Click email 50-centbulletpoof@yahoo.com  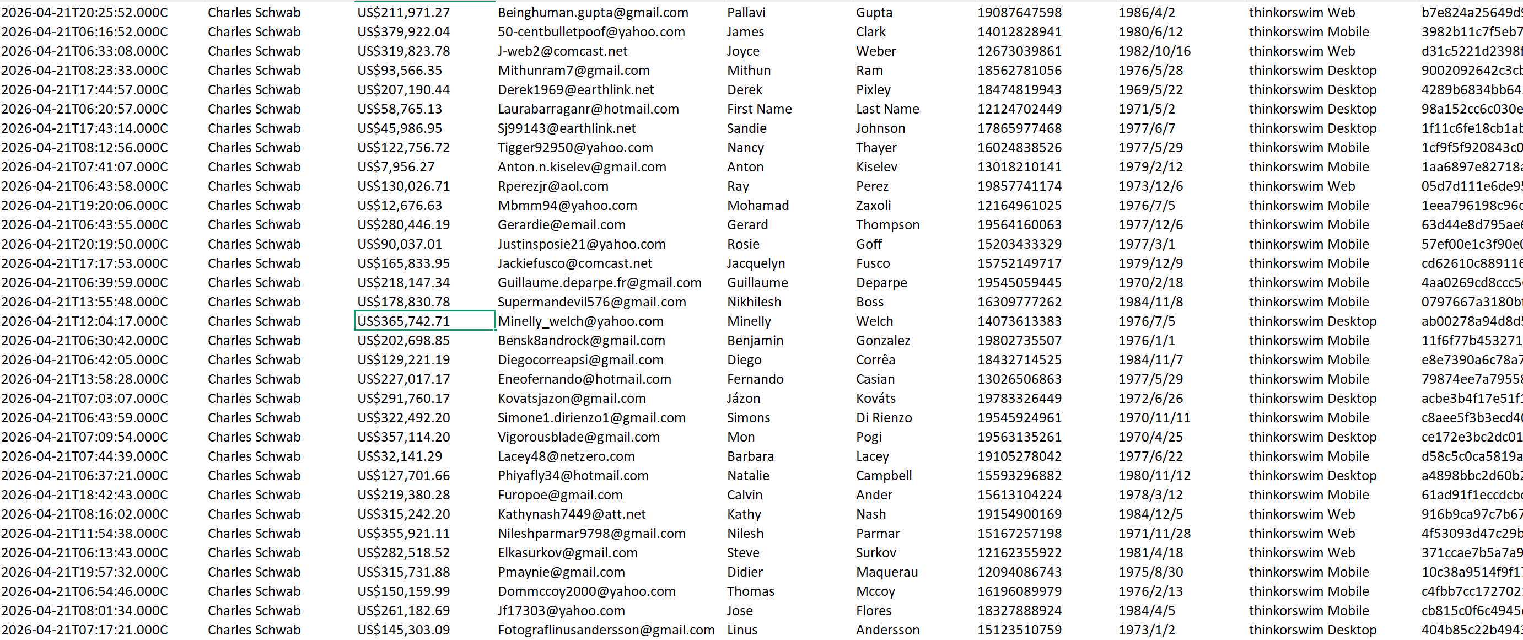(591, 32)
